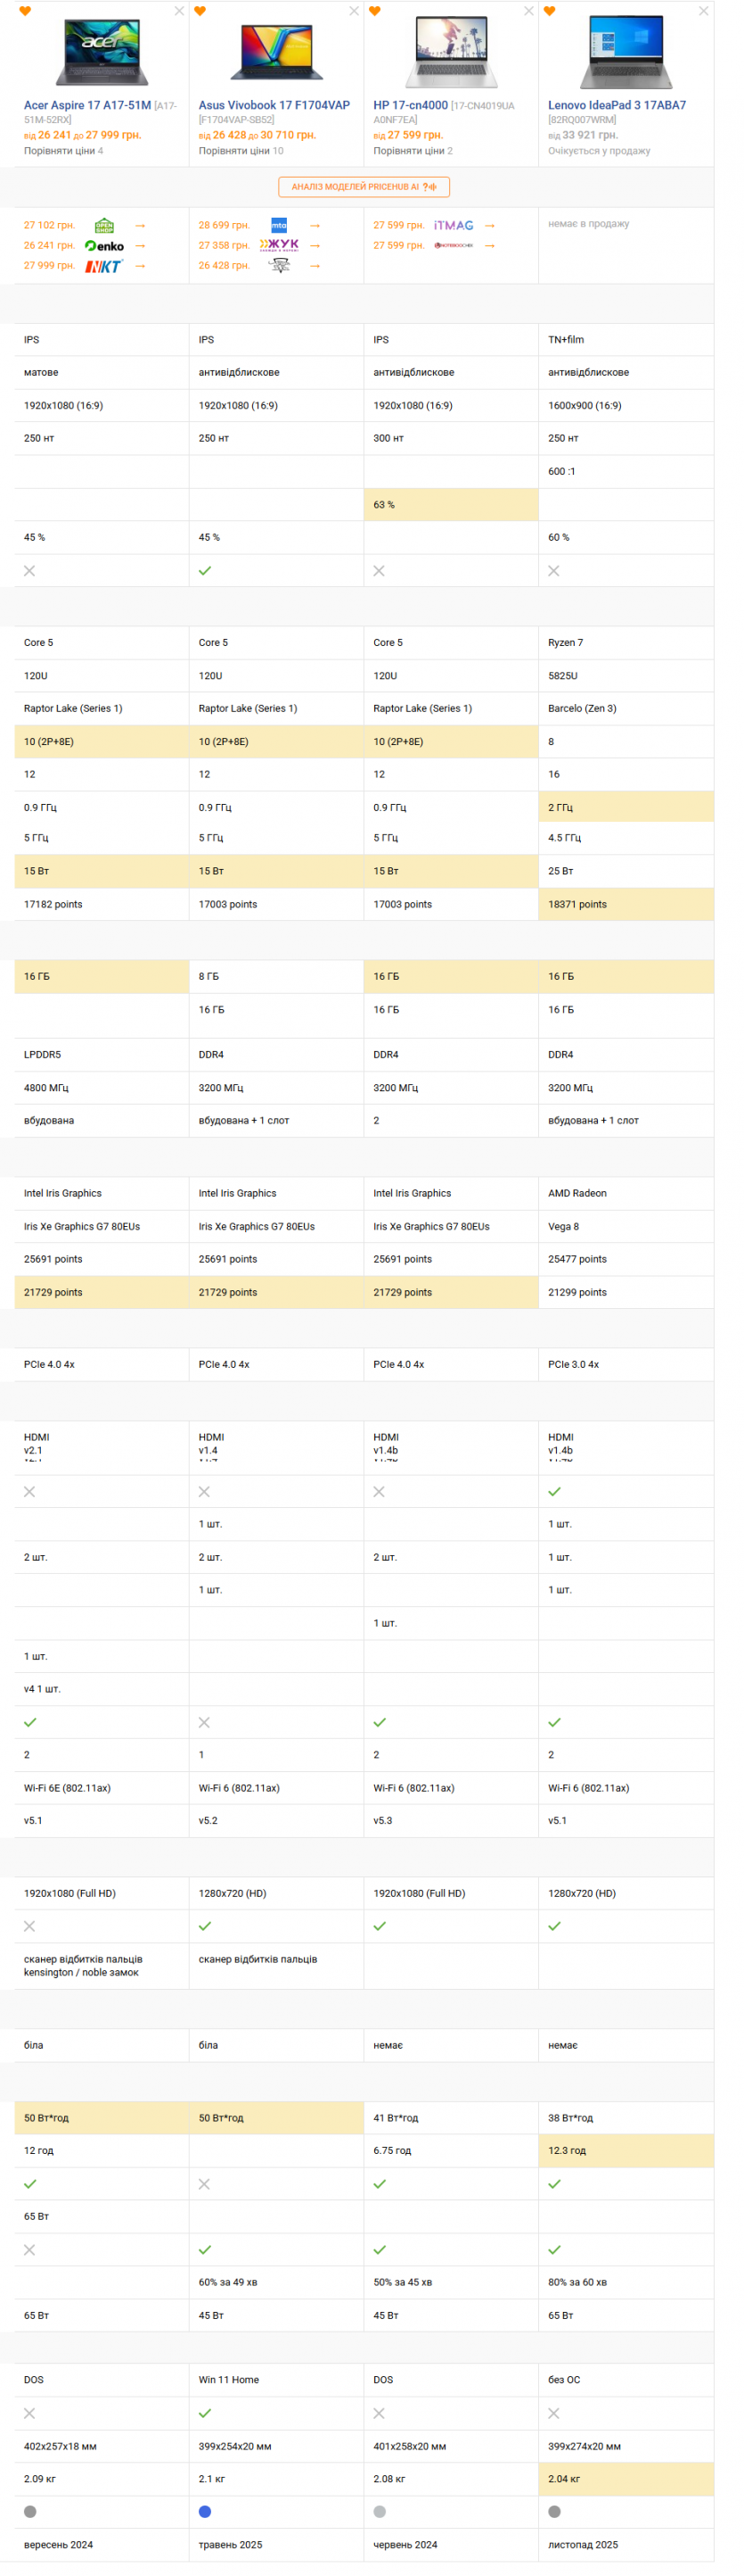744x2576 pixels.
Task: Click the blue MTA store logo
Action: (280, 226)
